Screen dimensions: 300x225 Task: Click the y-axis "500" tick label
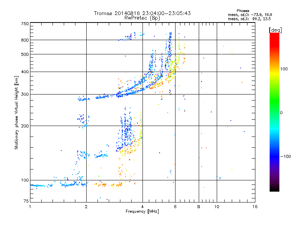tap(25, 54)
